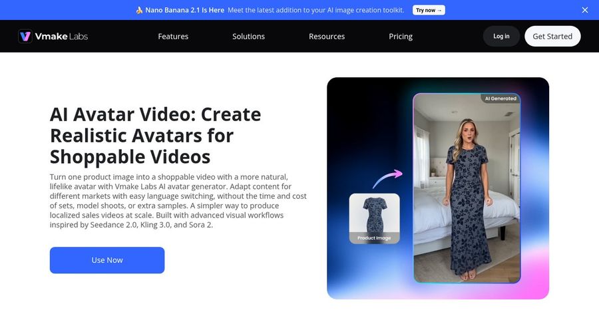The height and width of the screenshot is (316, 599).
Task: Click the Get Started button
Action: click(552, 36)
